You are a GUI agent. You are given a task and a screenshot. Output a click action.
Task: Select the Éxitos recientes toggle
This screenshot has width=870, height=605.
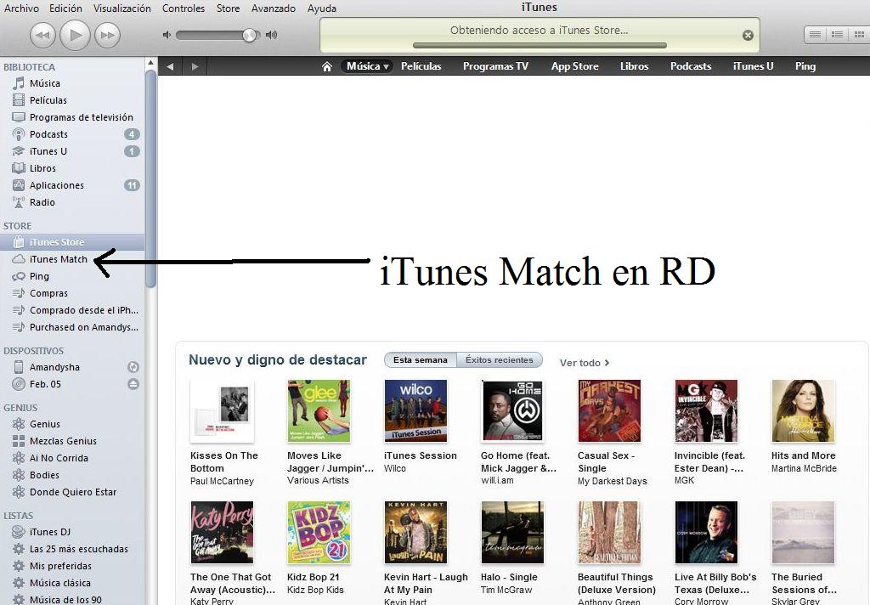pos(500,359)
